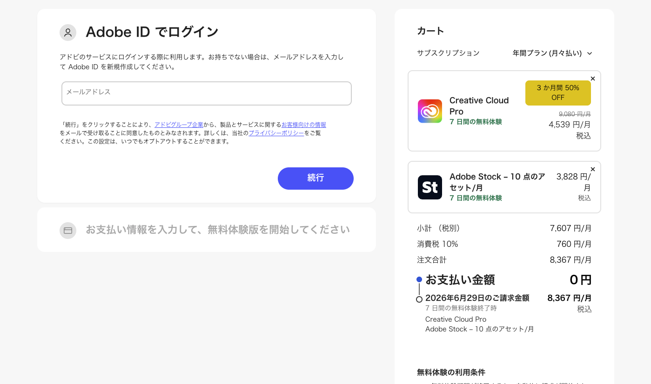Open the アドビグループ企業 link

[x=179, y=125]
